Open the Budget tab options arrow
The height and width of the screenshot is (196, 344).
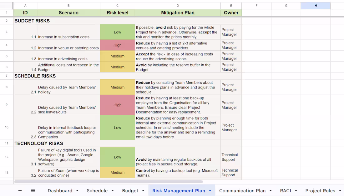pyautogui.click(x=143, y=191)
